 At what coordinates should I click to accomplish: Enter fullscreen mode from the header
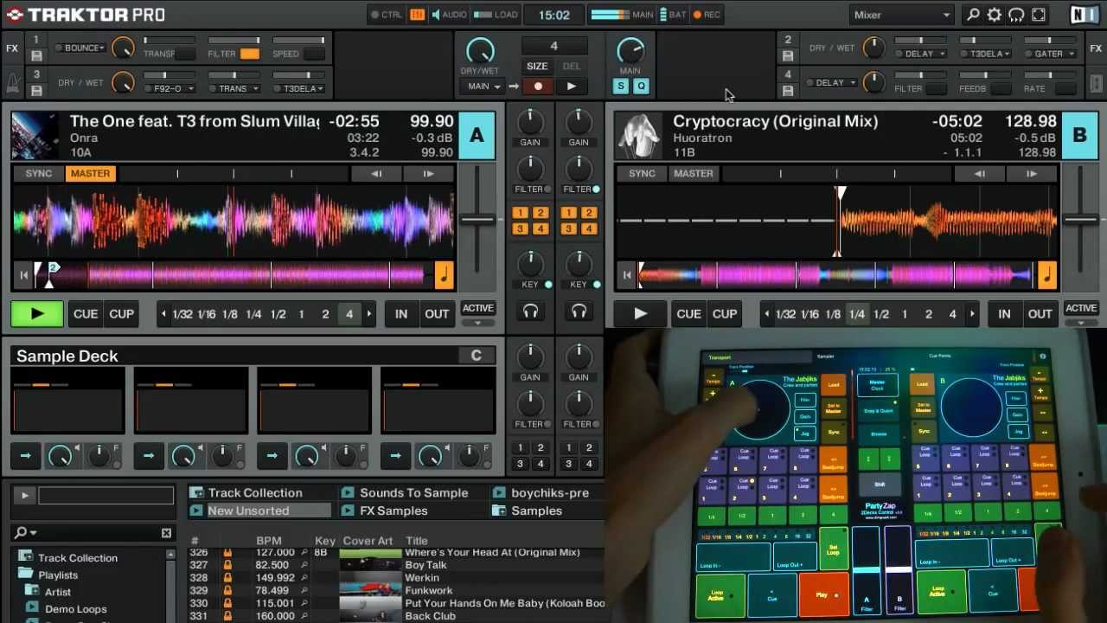(1039, 15)
